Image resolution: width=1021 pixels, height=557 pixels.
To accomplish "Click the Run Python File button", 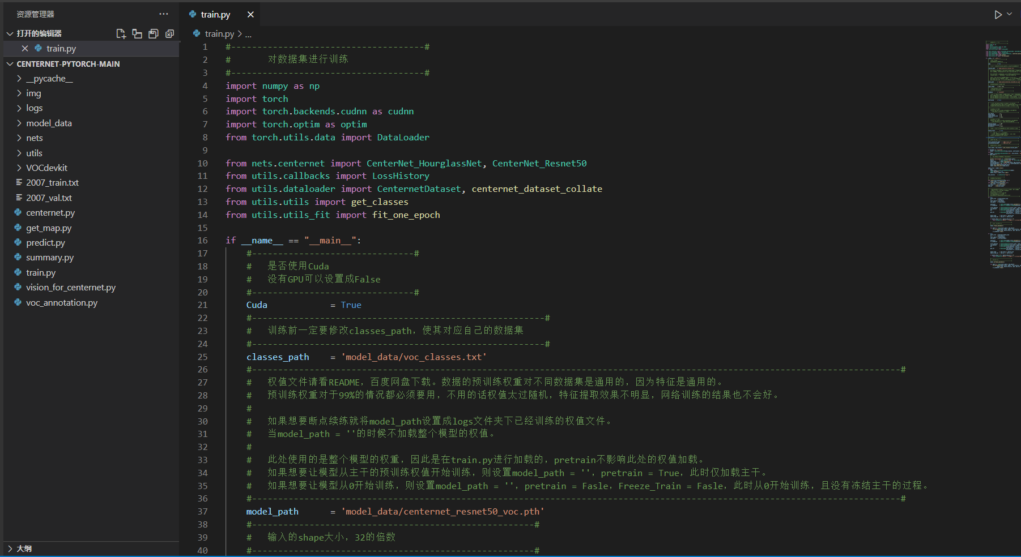I will coord(998,14).
